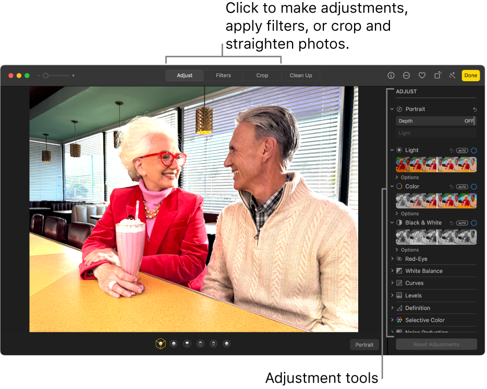Viewport: 487px width, 389px height.
Task: Open the photo Info panel icon
Action: pyautogui.click(x=391, y=76)
